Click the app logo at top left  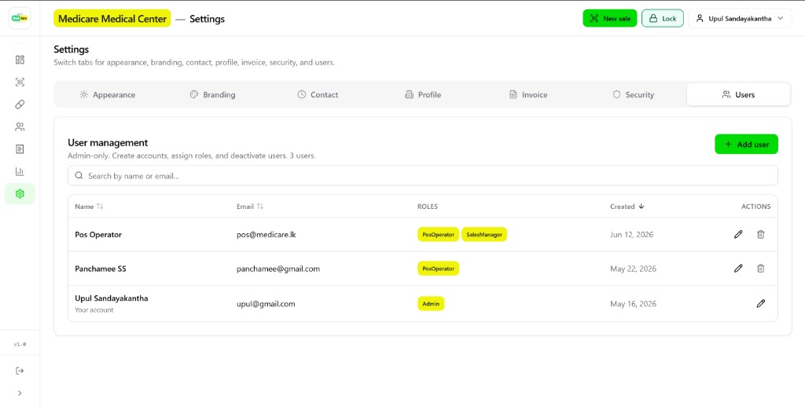pos(20,18)
